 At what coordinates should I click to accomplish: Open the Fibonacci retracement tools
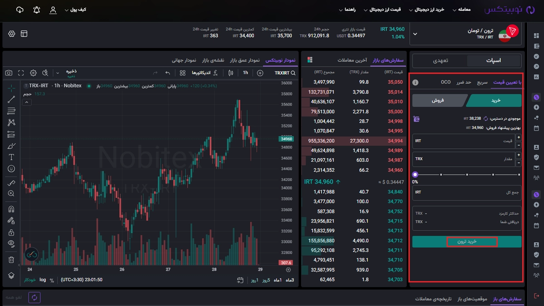coord(11,111)
